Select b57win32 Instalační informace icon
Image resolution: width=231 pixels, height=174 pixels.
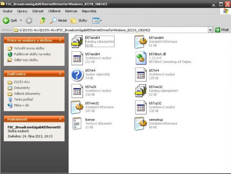coord(77,107)
